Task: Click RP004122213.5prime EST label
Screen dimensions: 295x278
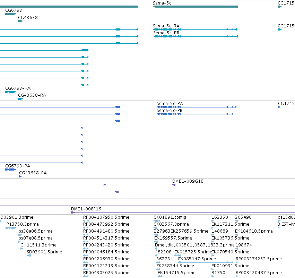Action: coord(106,266)
